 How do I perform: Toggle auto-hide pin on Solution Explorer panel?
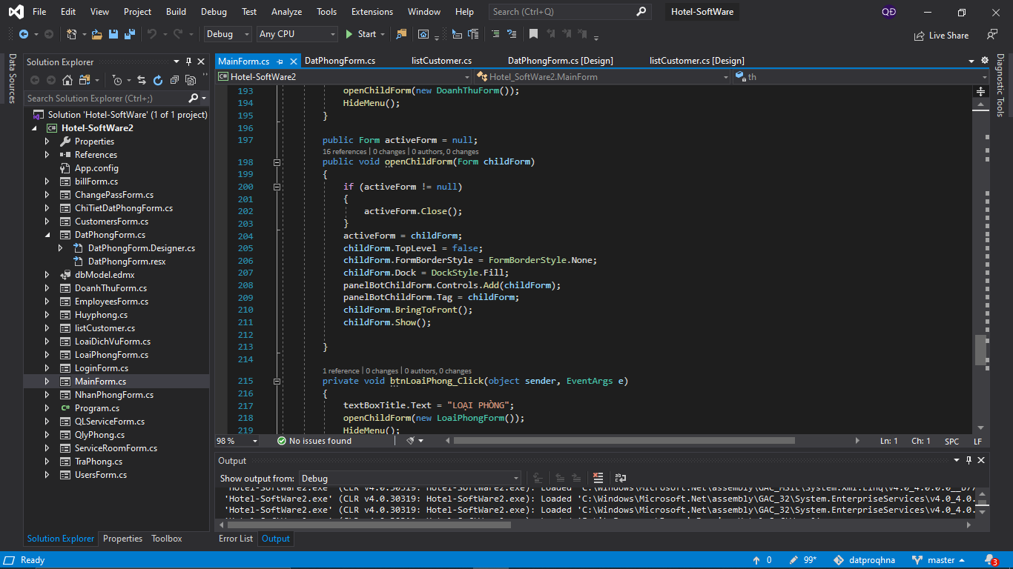(189, 61)
